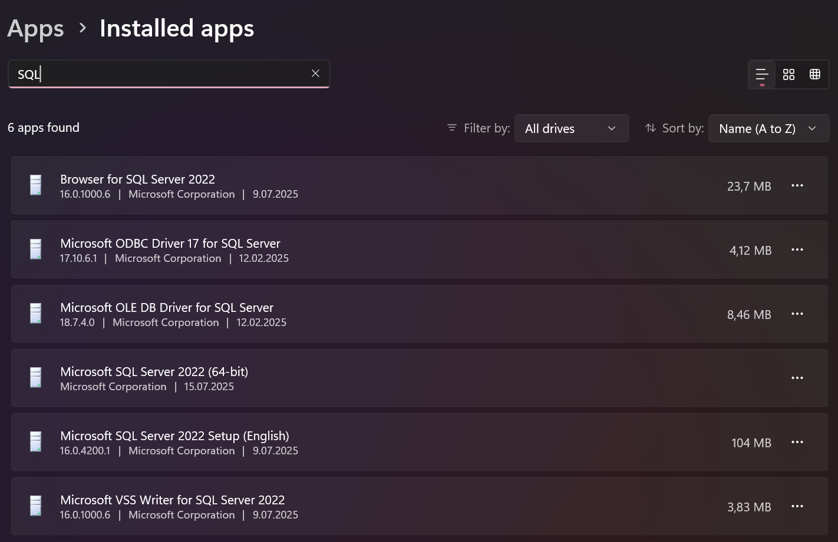This screenshot has height=542, width=838.
Task: Switch to grid view layout
Action: [x=788, y=74]
